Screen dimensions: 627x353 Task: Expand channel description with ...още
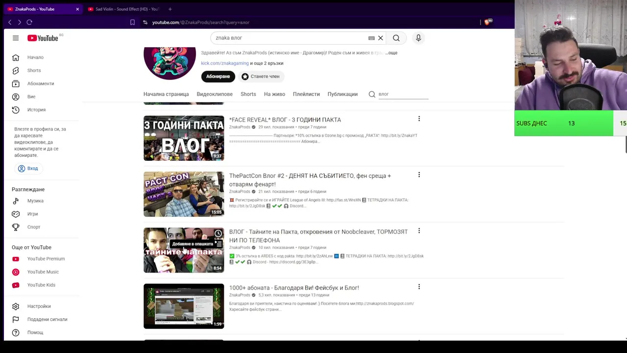pyautogui.click(x=391, y=53)
